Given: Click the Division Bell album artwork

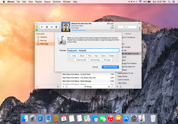Looking at the screenshot, I should (x=66, y=27).
